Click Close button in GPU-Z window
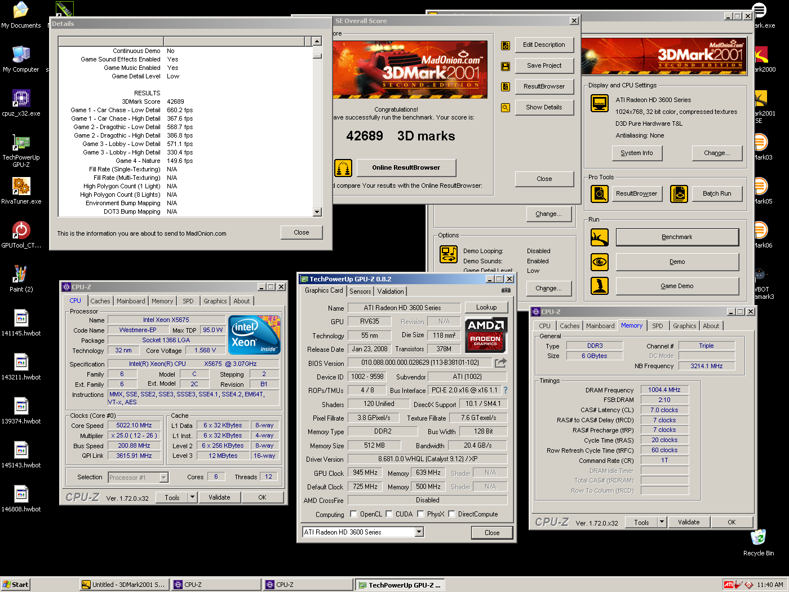This screenshot has width=789, height=592. point(492,533)
